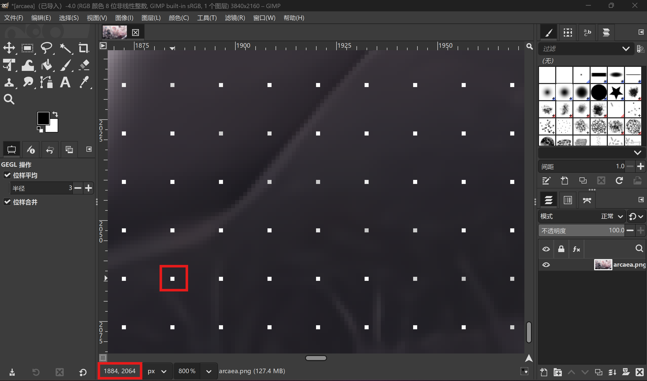This screenshot has width=647, height=381.
Task: Create a new brush
Action: tap(564, 181)
